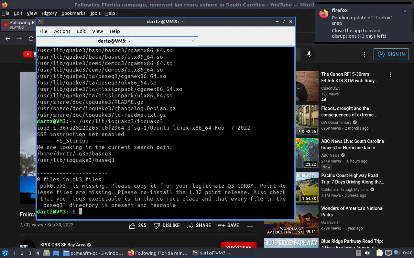Switch to Following Florida YouTube browser tab
The width and height of the screenshot is (414, 258).
click(x=19, y=25)
